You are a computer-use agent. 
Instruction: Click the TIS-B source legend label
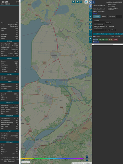(x=115, y=39)
